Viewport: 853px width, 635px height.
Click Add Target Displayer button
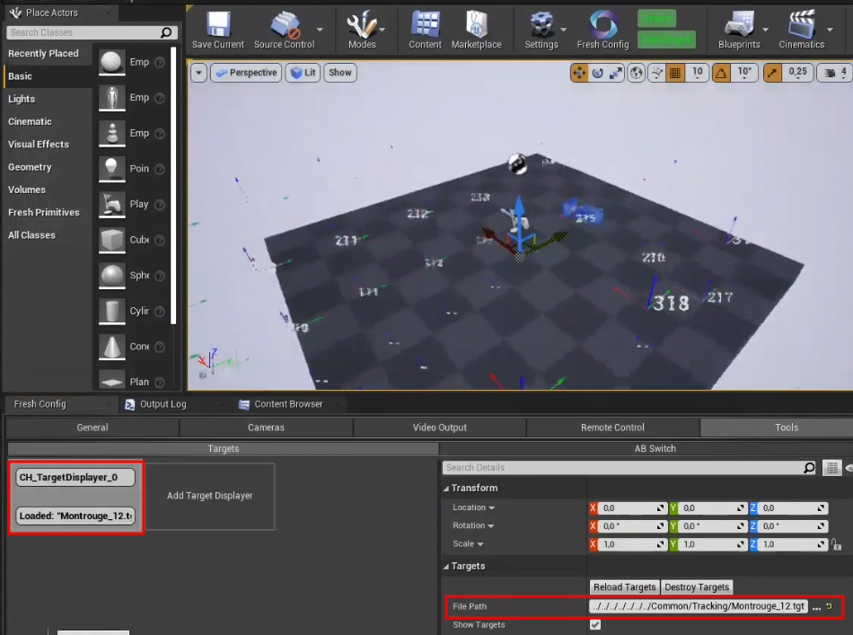(209, 496)
